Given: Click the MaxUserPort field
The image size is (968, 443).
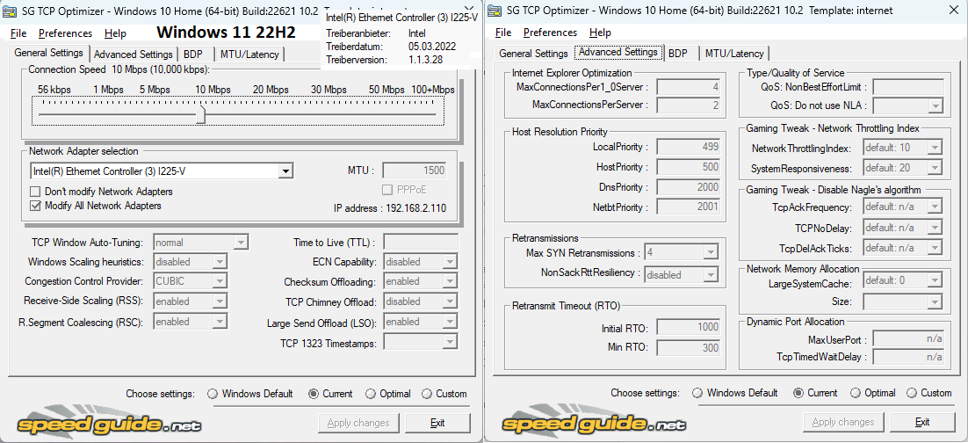Looking at the screenshot, I should 908,339.
